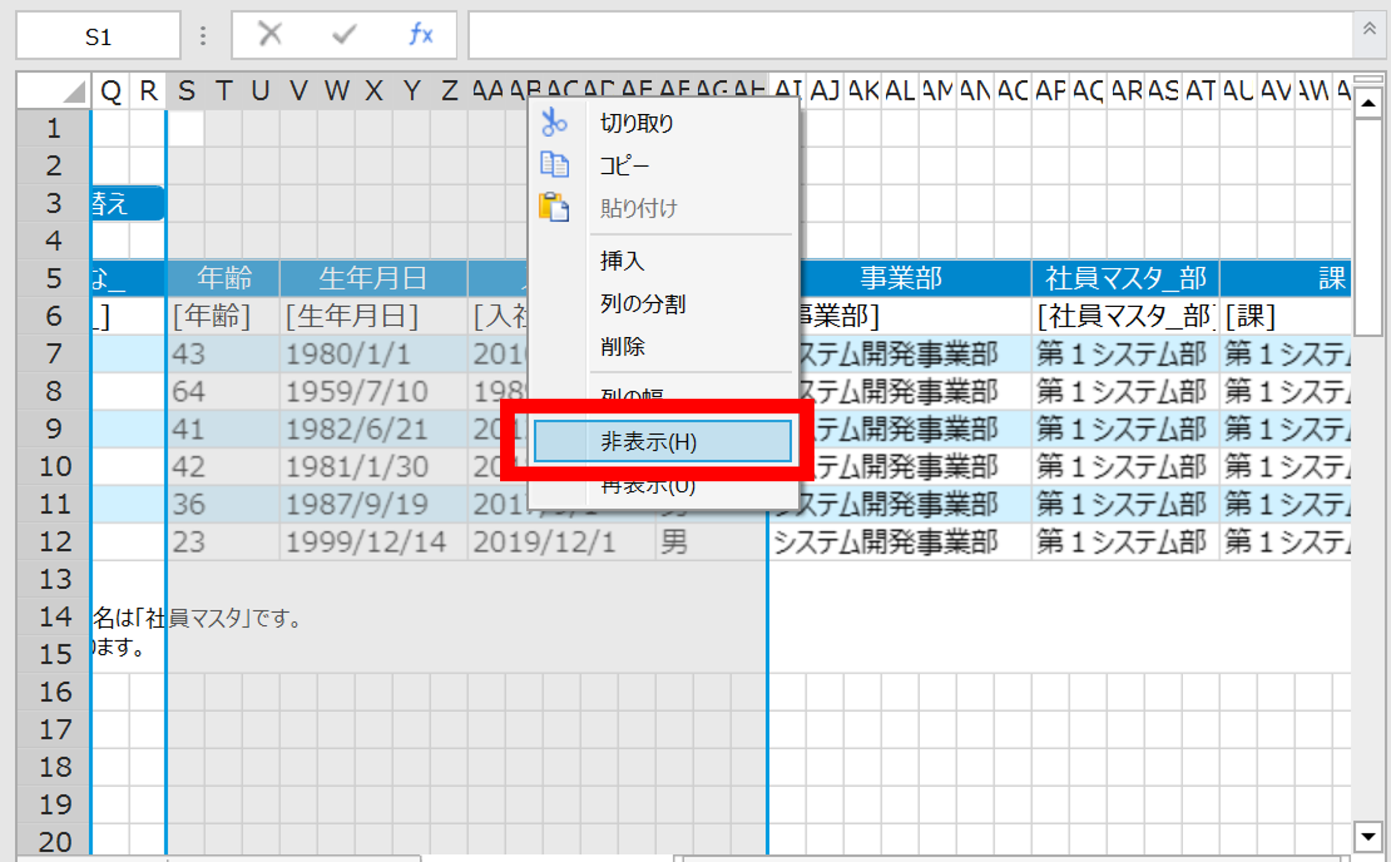1391x862 pixels.
Task: Expand formula bar with double chevron
Action: (1369, 28)
